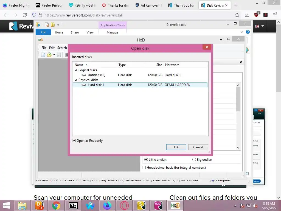
Task: Select the Untitled (C:) logical disk
Action: click(x=96, y=75)
